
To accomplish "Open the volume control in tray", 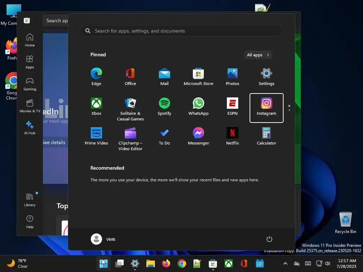I will [x=327, y=263].
